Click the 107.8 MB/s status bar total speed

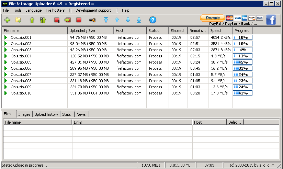click(x=151, y=165)
